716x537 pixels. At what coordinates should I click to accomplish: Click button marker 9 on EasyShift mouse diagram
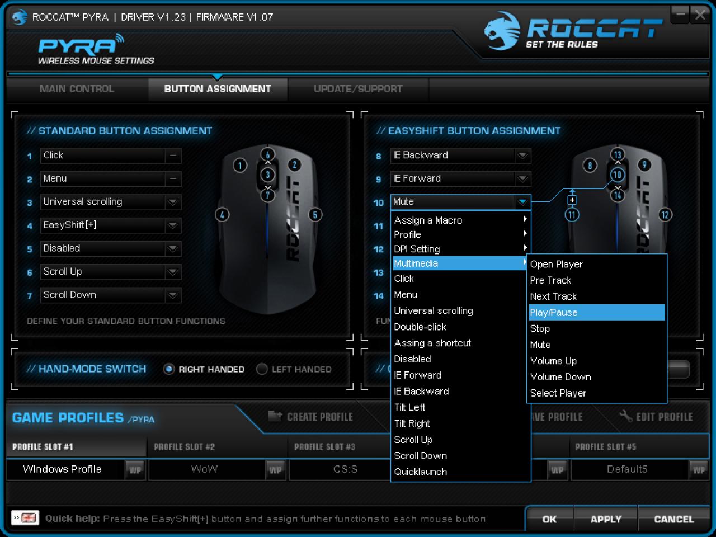(644, 165)
